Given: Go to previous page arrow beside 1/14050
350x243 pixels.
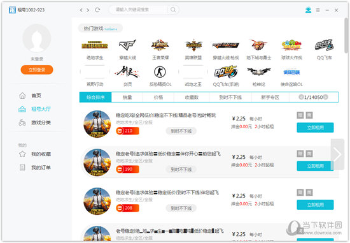Looking at the screenshot, I should pyautogui.click(x=301, y=97).
